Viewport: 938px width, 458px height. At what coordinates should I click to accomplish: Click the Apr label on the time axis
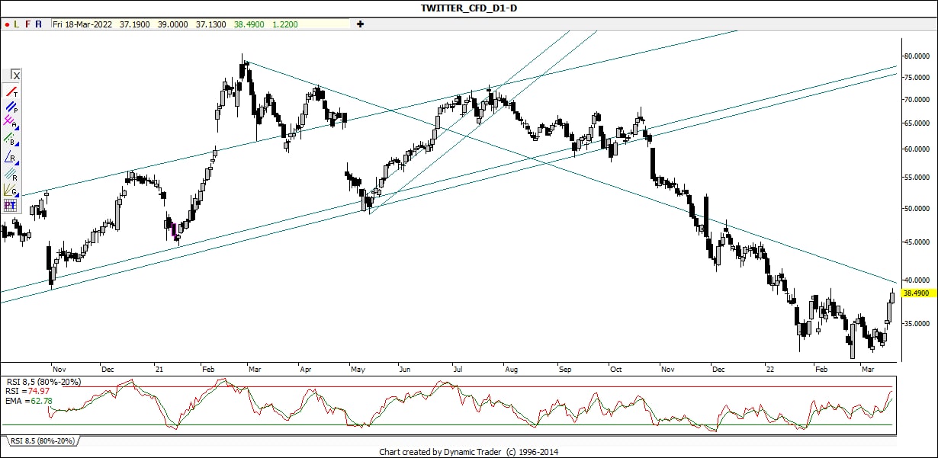pos(306,369)
